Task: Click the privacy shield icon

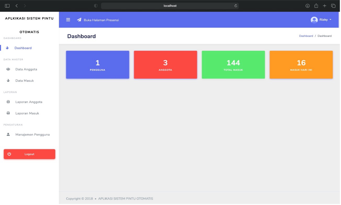Action: (96, 6)
